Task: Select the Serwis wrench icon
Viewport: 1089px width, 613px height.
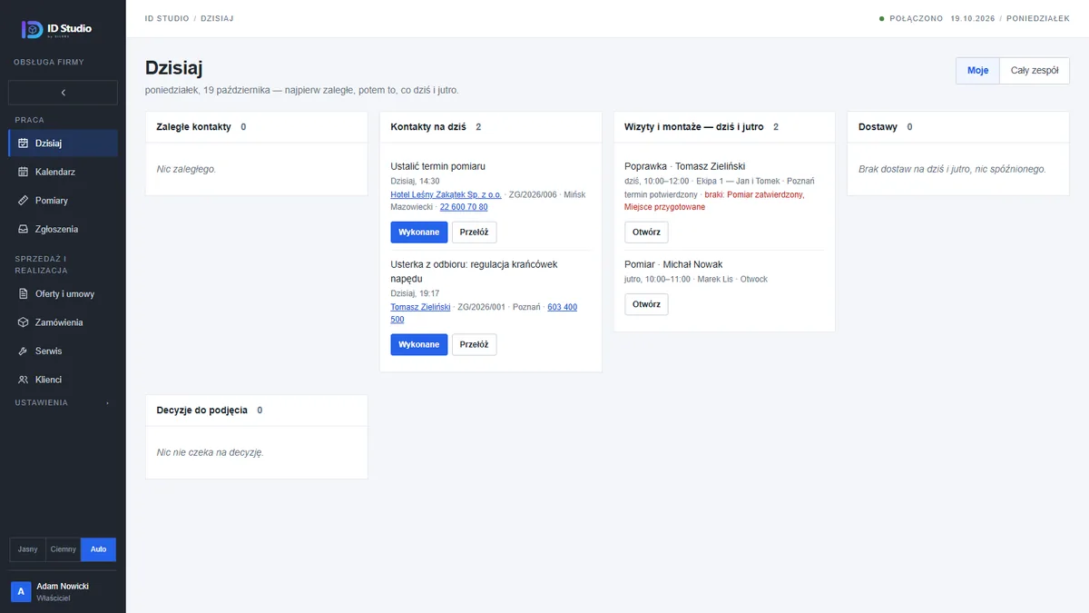Action: point(24,351)
